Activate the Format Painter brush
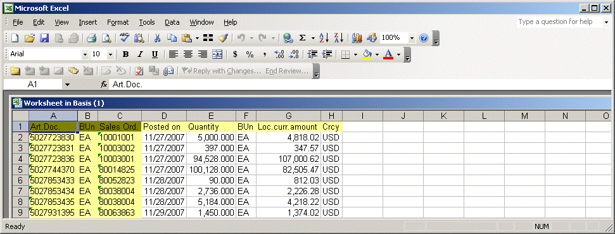The width and height of the screenshot is (615, 234). [x=223, y=38]
